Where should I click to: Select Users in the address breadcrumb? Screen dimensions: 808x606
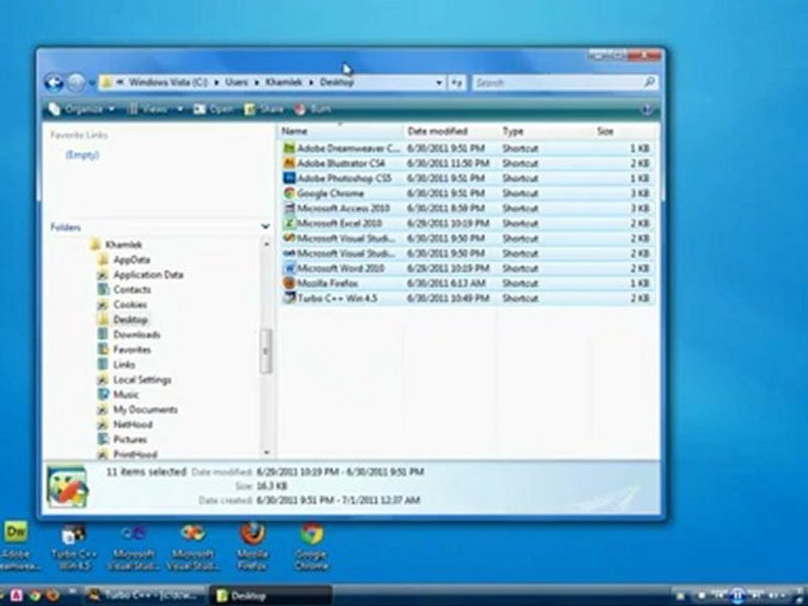(x=237, y=82)
